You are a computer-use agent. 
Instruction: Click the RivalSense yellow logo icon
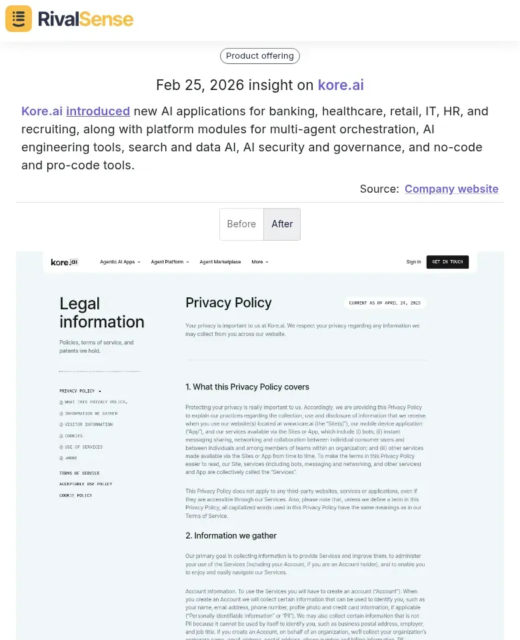(19, 19)
